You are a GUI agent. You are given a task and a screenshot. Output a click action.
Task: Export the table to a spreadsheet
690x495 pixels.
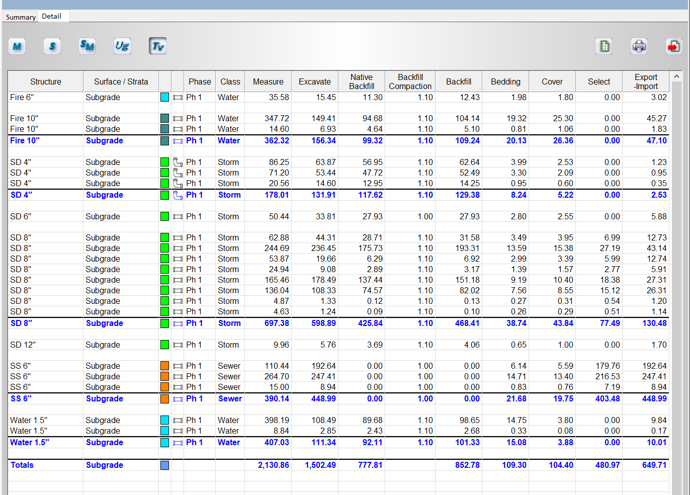(604, 46)
